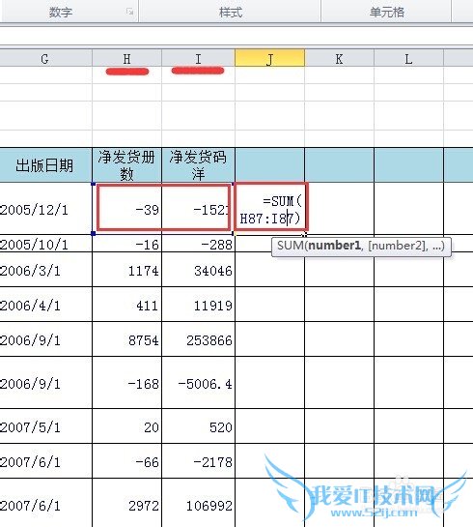The height and width of the screenshot is (527, 473).
Task: Select cell with value -16
Action: [x=127, y=244]
